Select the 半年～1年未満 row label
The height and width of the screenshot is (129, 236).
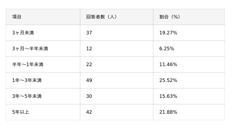(x=28, y=65)
